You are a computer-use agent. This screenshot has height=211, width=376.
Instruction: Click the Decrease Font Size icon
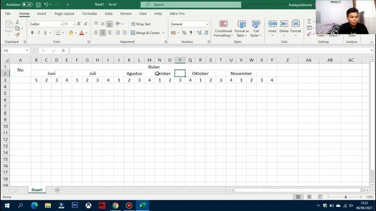86,23
